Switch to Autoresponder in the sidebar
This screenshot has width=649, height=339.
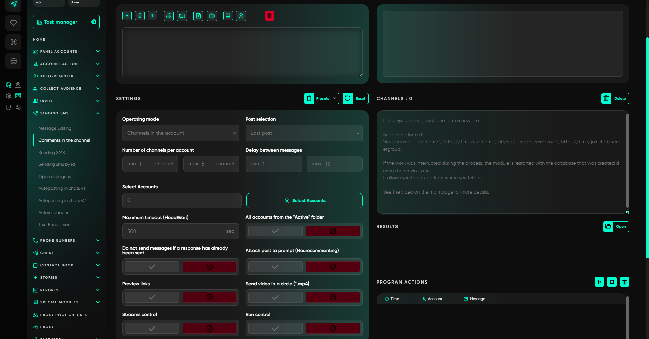tap(53, 212)
